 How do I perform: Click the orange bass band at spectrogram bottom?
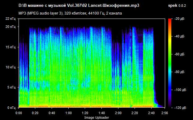[86, 106]
